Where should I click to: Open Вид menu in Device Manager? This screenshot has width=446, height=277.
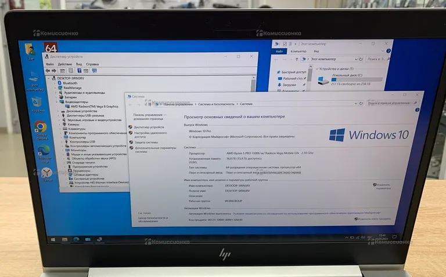(79, 64)
